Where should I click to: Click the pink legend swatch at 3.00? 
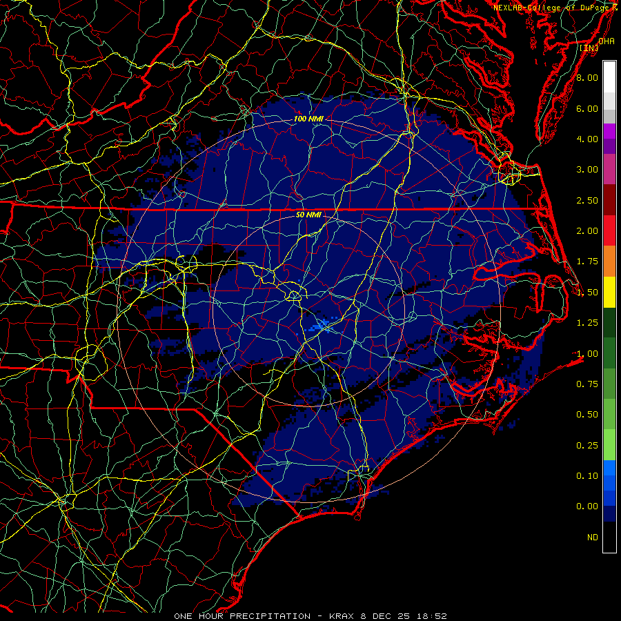[x=609, y=169]
